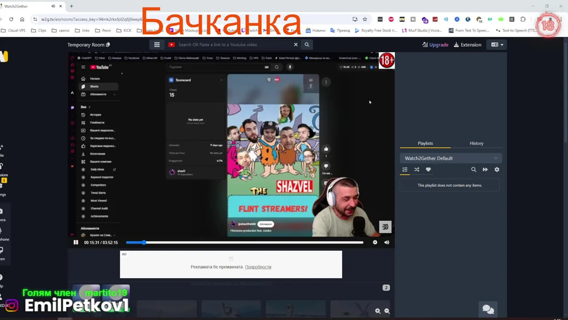Open Text-to-Speech (TTS) bookmark

(x=517, y=31)
